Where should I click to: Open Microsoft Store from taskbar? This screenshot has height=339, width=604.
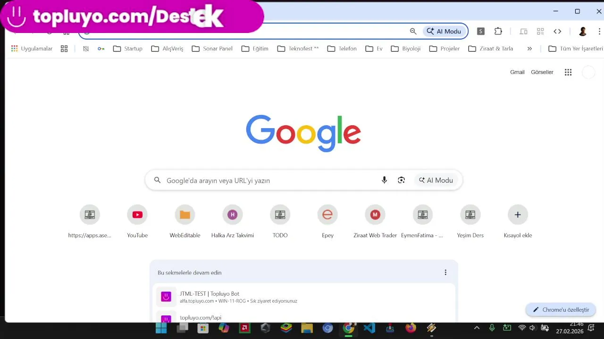(x=203, y=328)
